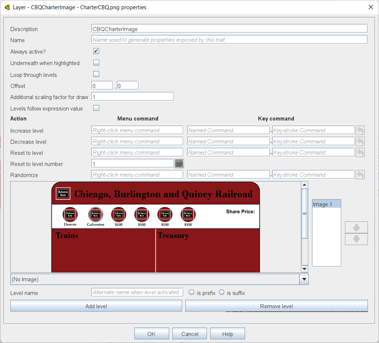The image size is (379, 343).
Task: Click Increase level Named Command field
Action: pyautogui.click(x=228, y=130)
